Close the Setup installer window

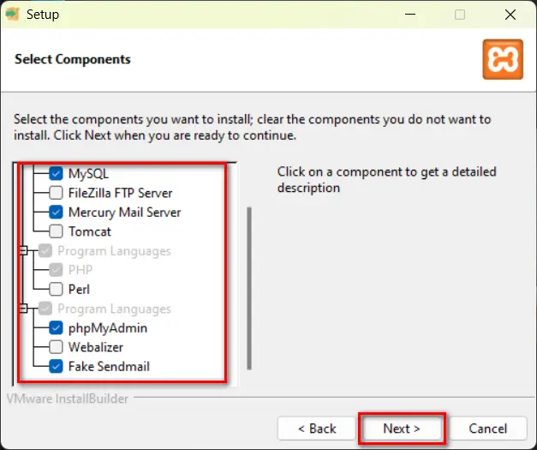coord(508,15)
